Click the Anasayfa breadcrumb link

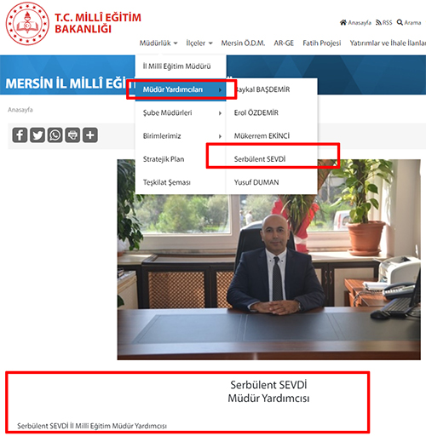pyautogui.click(x=20, y=110)
